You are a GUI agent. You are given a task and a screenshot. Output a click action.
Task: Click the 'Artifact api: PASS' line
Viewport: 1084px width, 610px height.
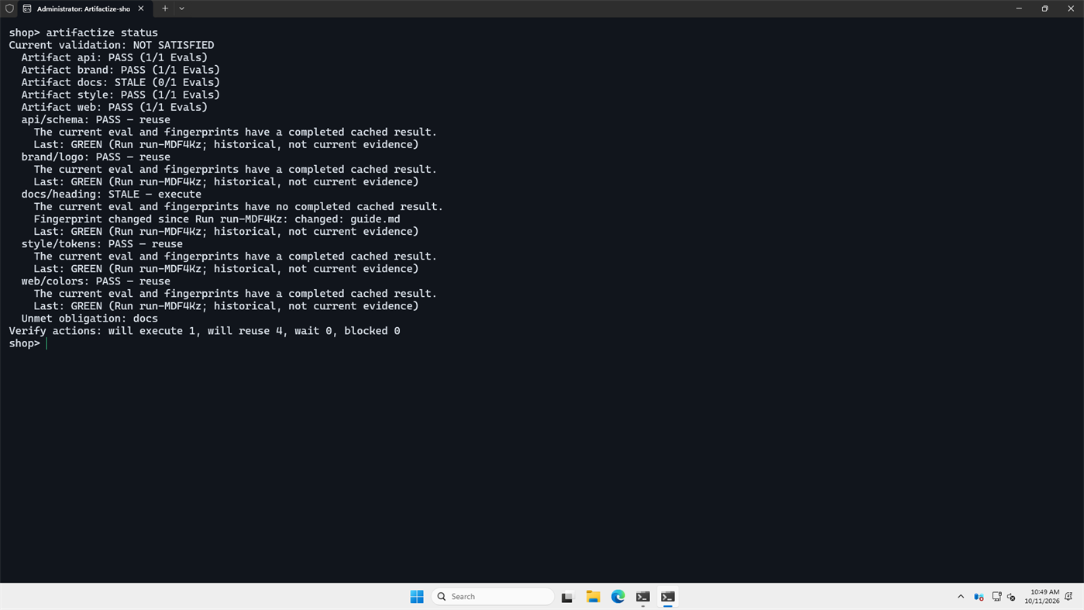click(115, 57)
